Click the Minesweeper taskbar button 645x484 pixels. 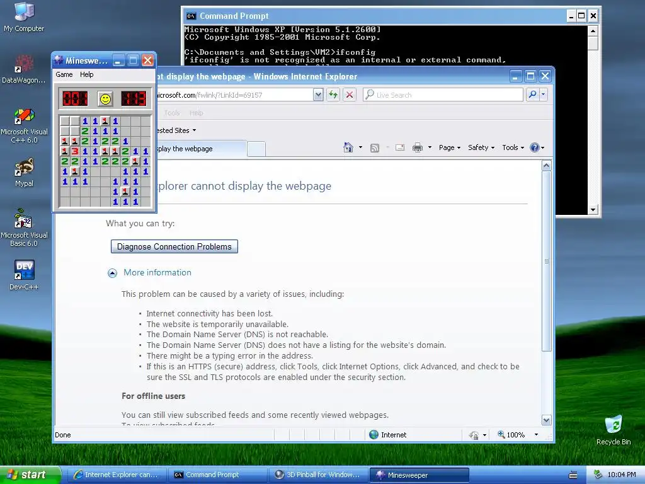point(419,475)
